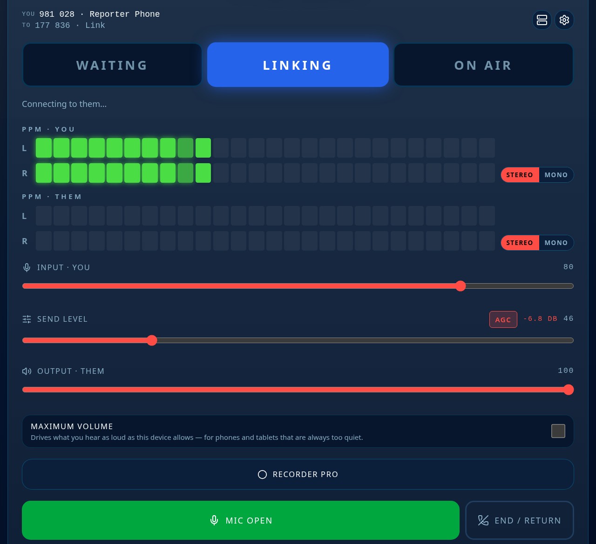This screenshot has height=544, width=596.
Task: Start RECORDER PRO
Action: pos(298,474)
